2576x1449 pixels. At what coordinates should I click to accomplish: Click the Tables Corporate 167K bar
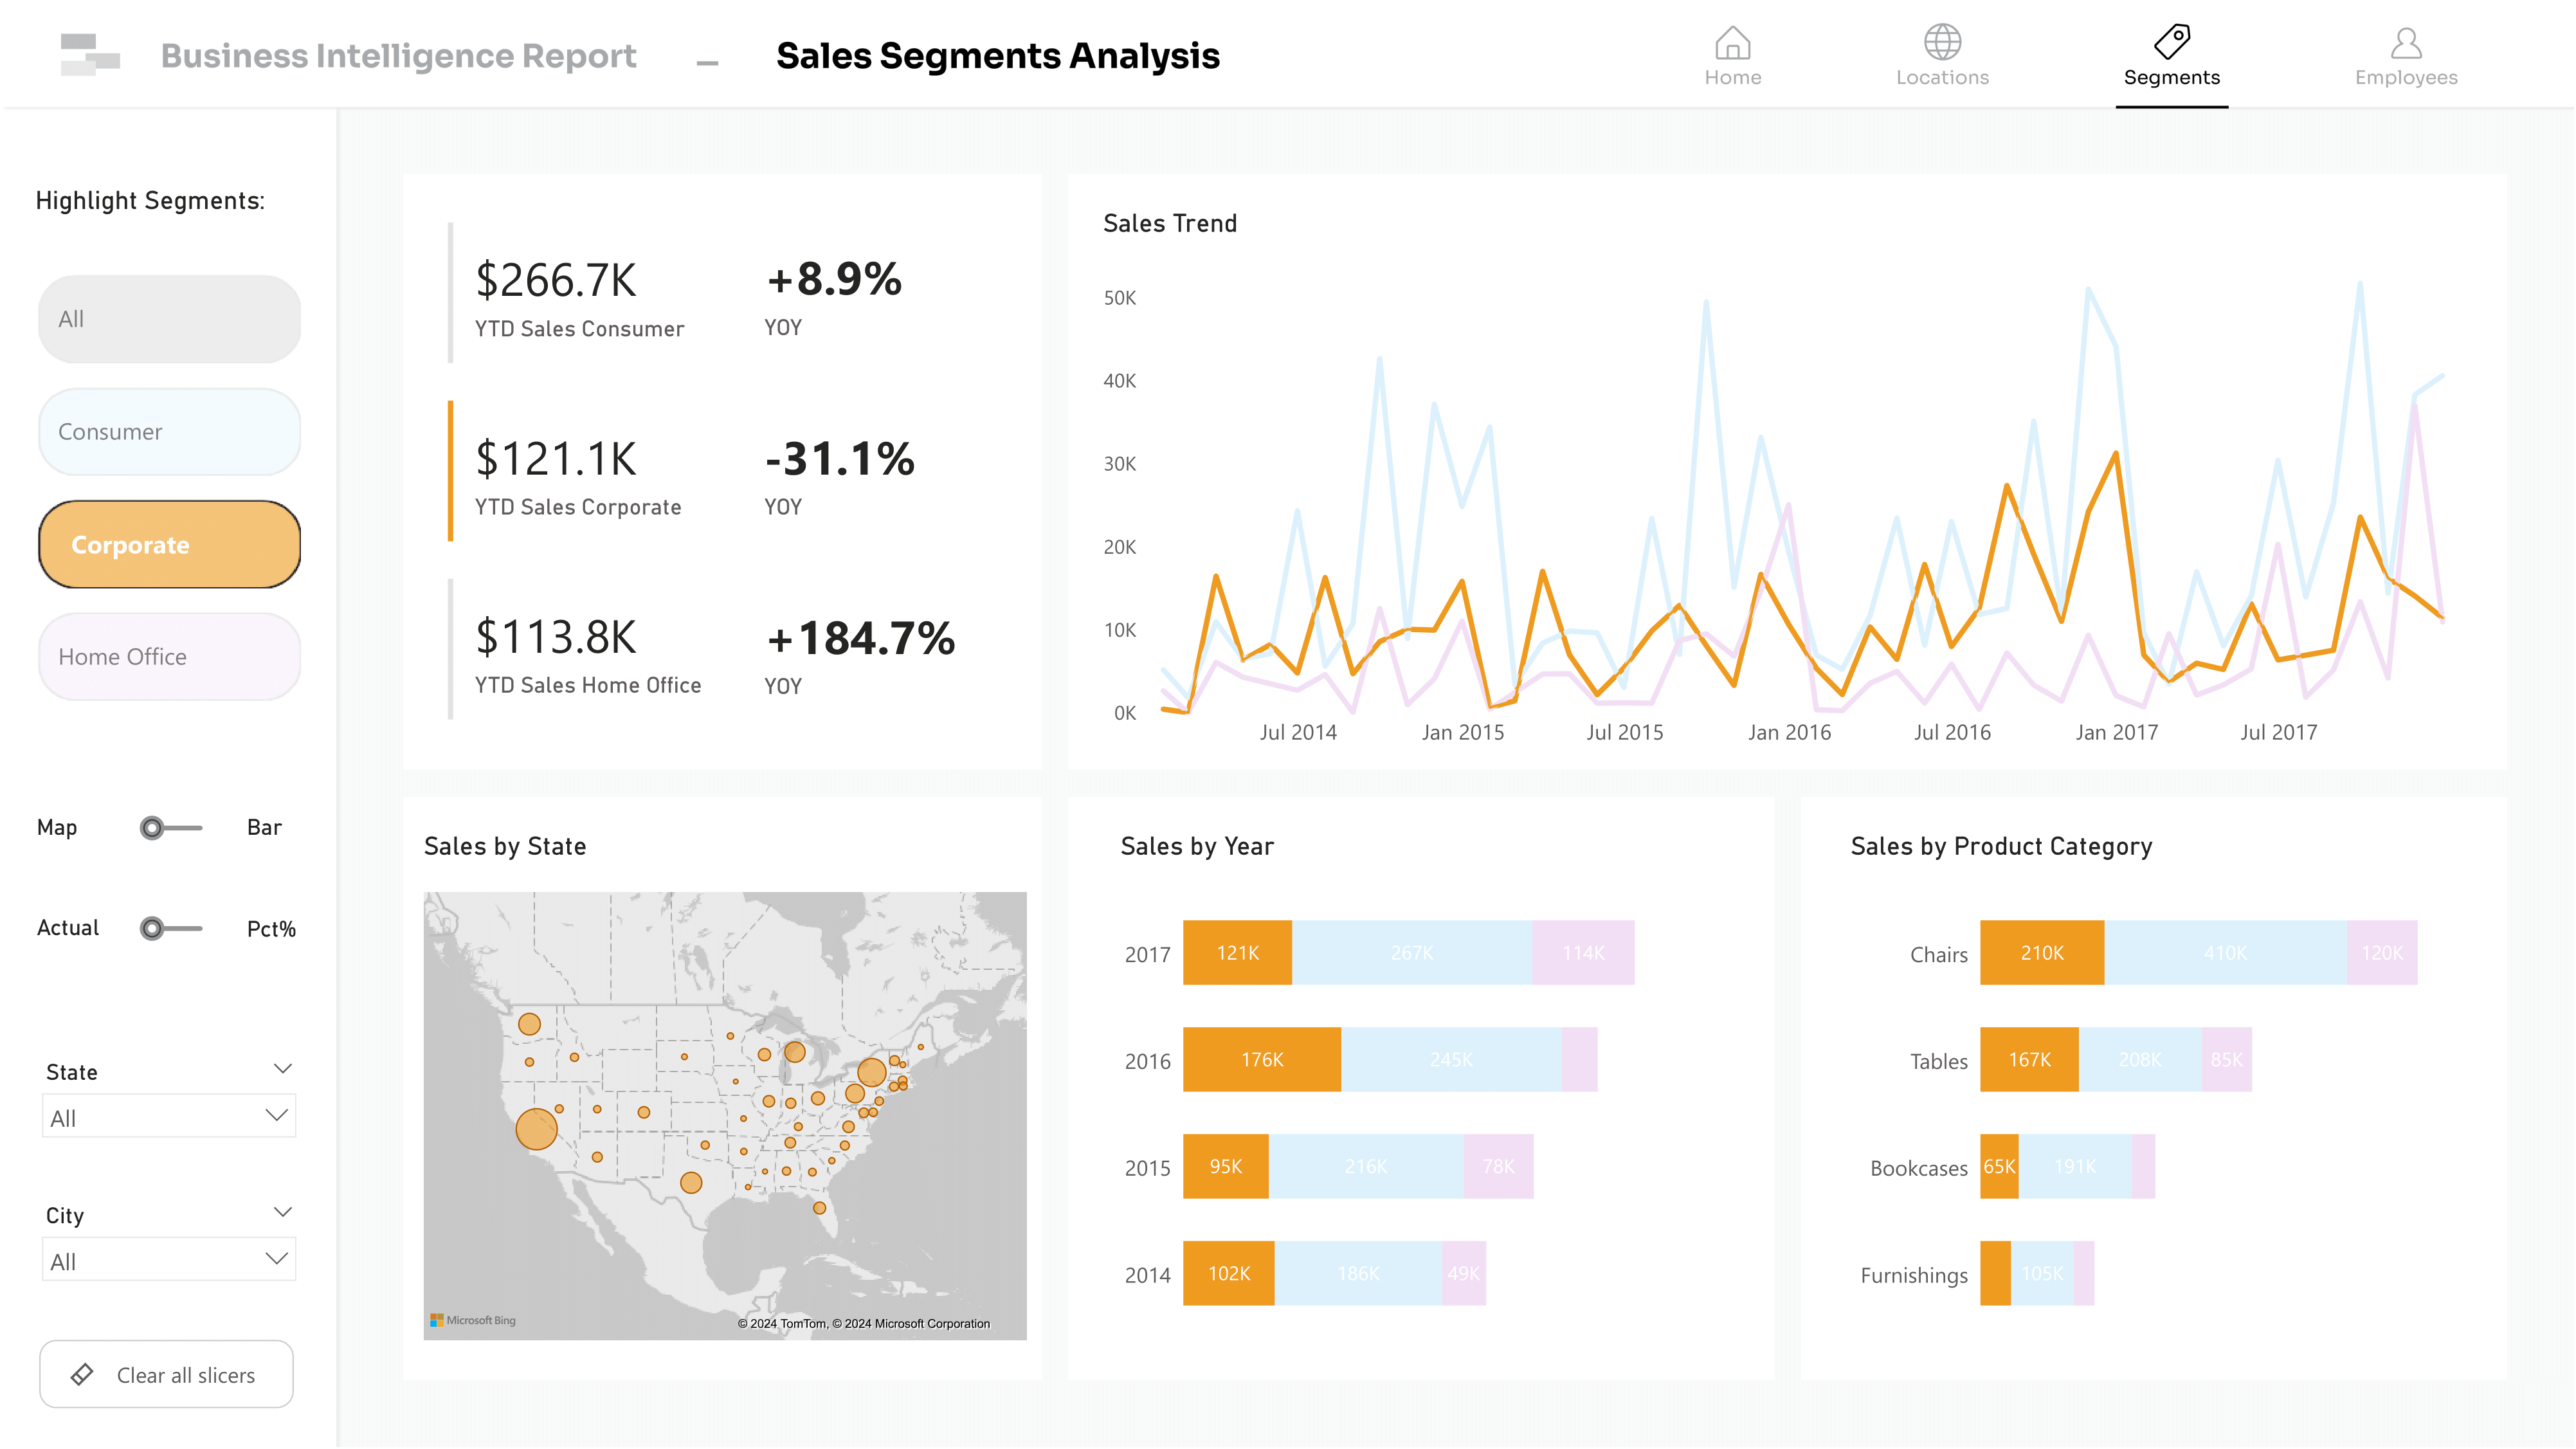pos(2029,1060)
